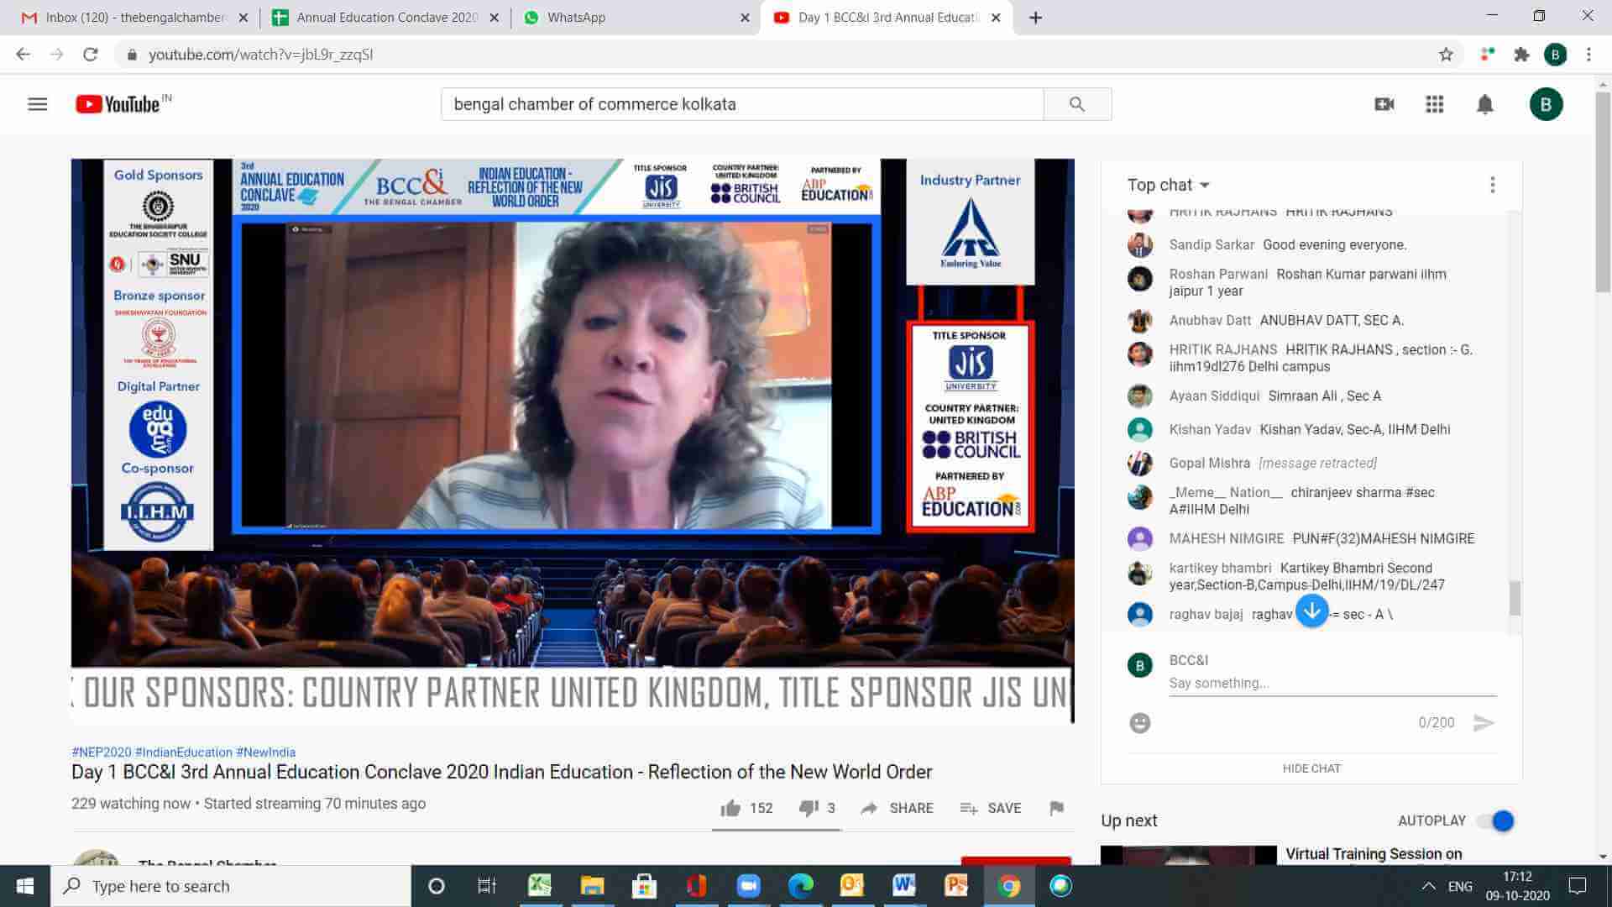The width and height of the screenshot is (1612, 907).
Task: Send the chat message arrow icon
Action: 1484,722
